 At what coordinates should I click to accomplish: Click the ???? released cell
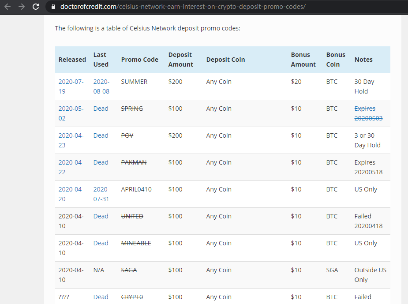pos(64,297)
